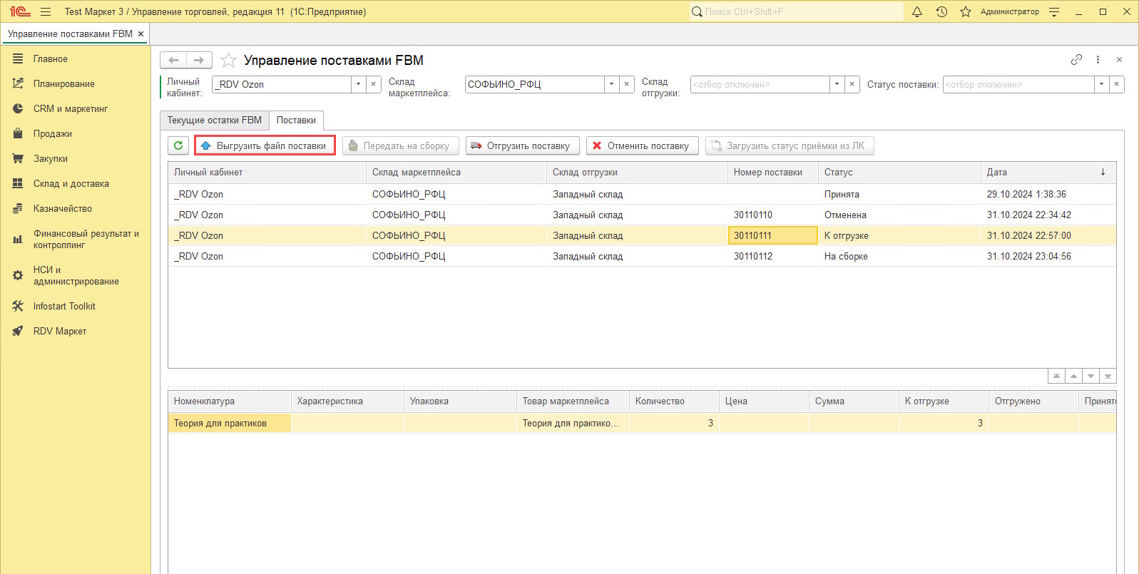
Task: Move row to bottom arrow icon
Action: [1108, 376]
